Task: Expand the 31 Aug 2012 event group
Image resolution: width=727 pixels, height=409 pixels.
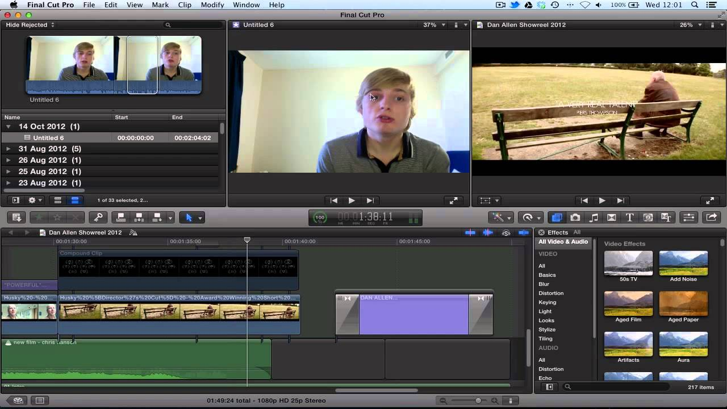Action: pos(9,148)
